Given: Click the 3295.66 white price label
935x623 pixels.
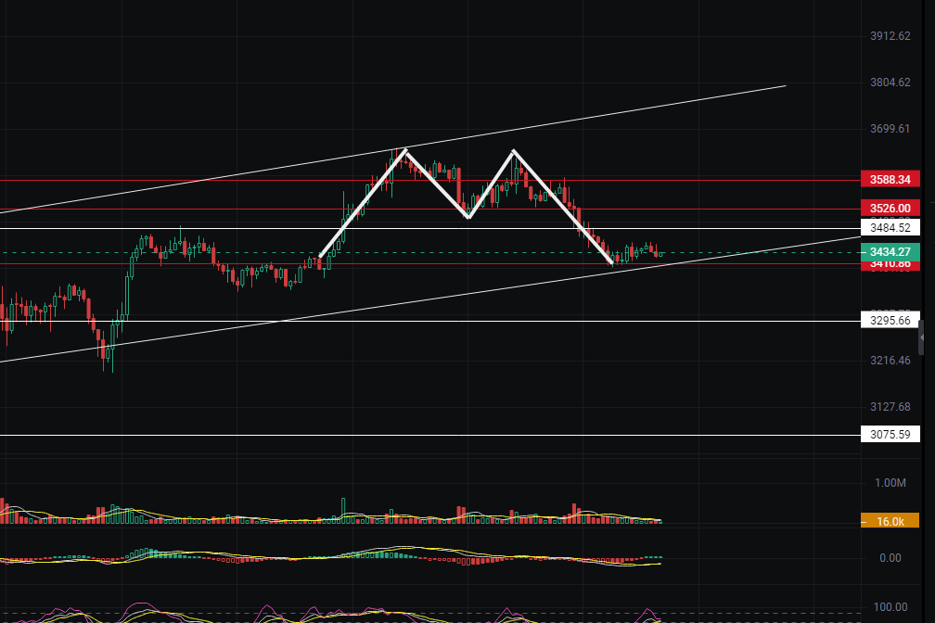Looking at the screenshot, I should [x=890, y=322].
